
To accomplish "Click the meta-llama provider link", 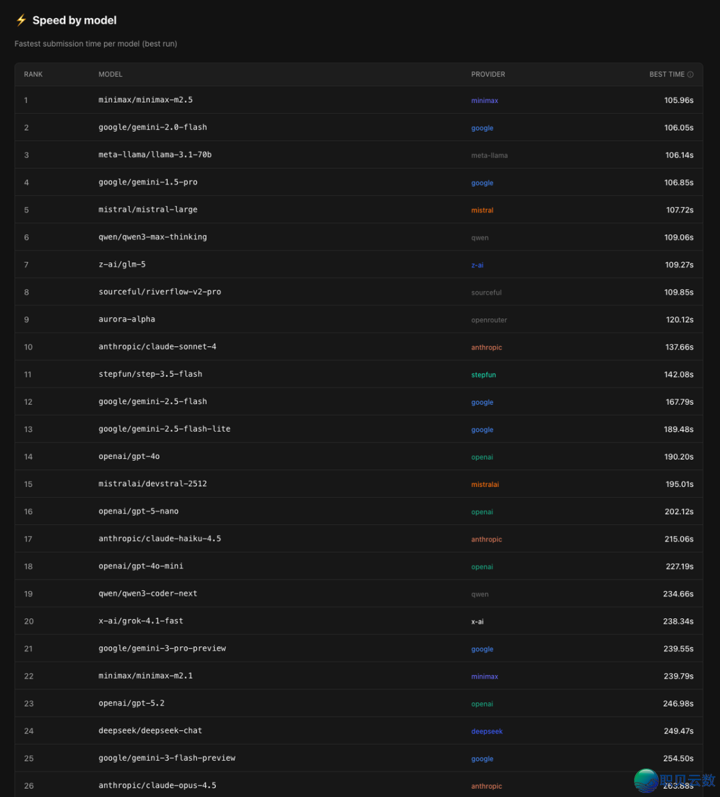I will pyautogui.click(x=489, y=155).
